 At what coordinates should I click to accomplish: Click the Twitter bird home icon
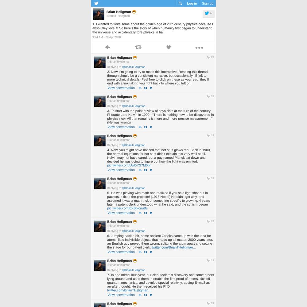96,3
